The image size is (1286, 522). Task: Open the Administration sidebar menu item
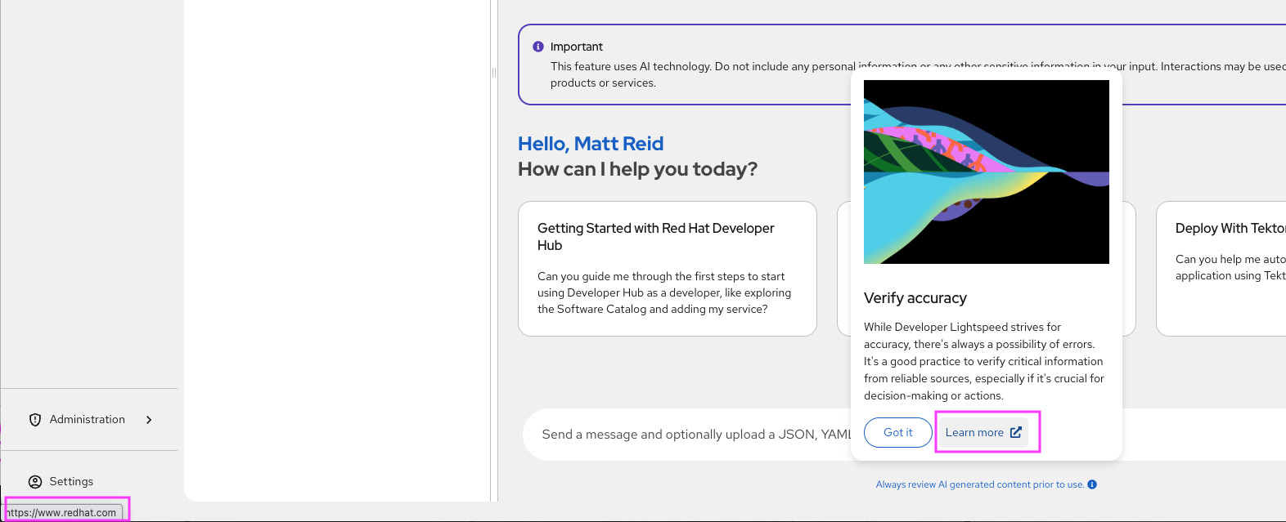click(x=88, y=420)
